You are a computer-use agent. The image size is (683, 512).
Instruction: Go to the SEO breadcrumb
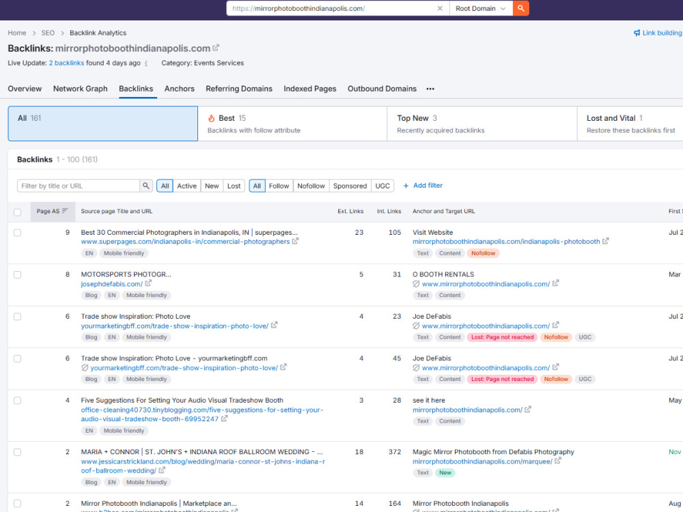pos(48,33)
